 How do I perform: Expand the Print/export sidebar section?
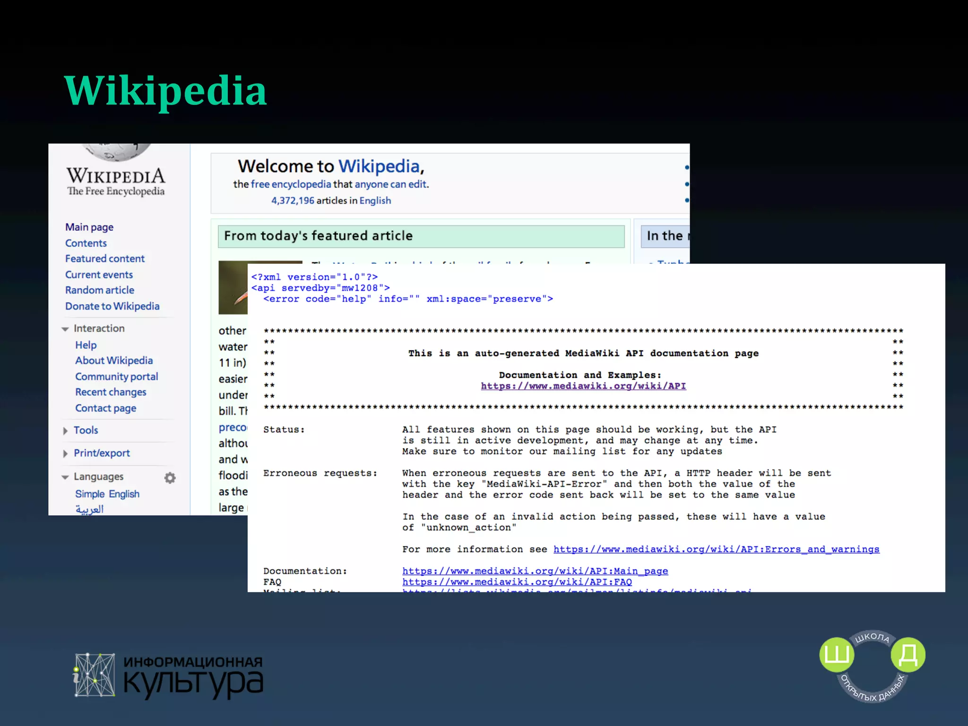[x=65, y=454]
